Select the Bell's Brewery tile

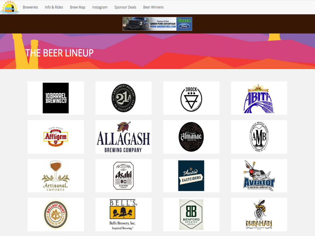123,215
